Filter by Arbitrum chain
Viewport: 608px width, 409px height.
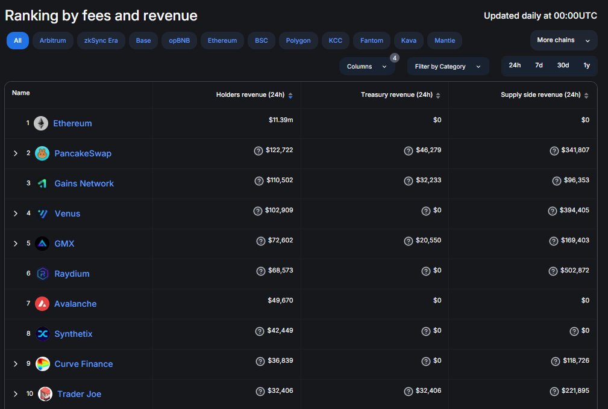point(53,41)
